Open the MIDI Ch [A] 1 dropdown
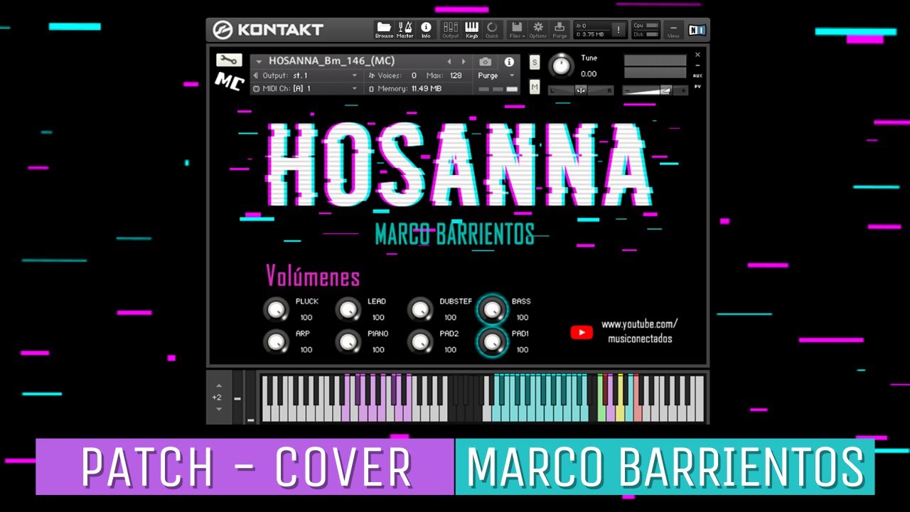 [x=306, y=89]
